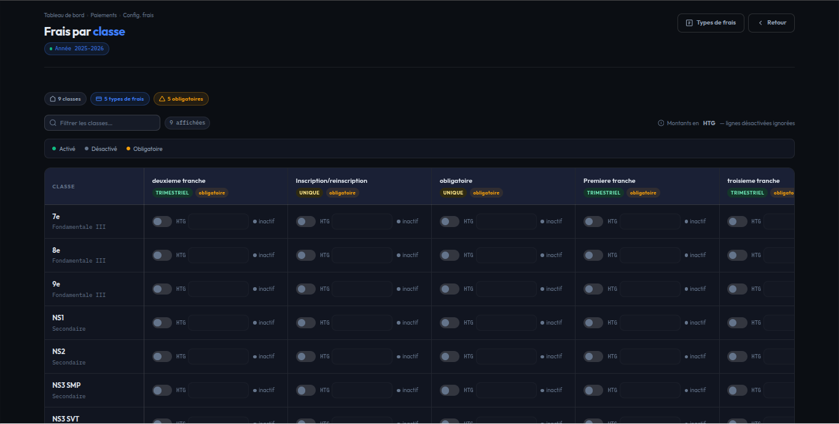The image size is (839, 424).
Task: Toggle obligatoire fee for class NS1
Action: [450, 323]
